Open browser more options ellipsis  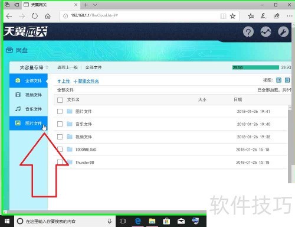290,16
